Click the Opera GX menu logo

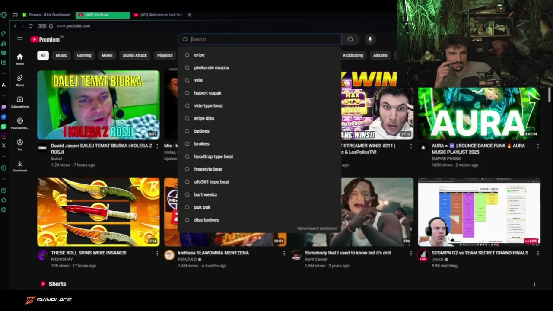4,15
